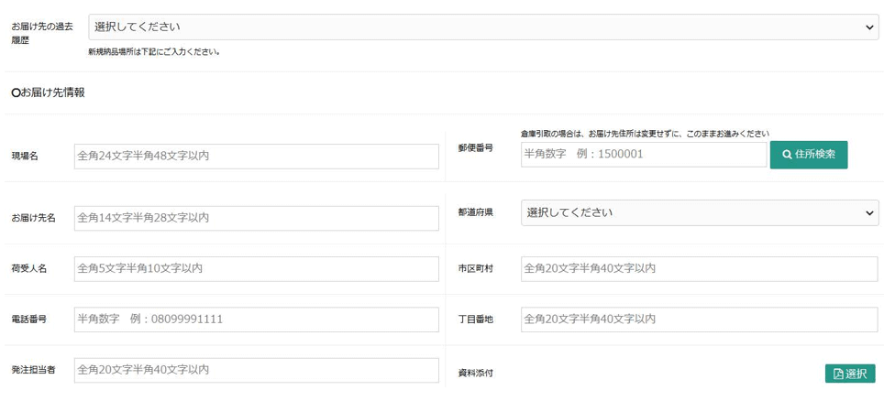Click the 資料添付 label
Viewport: 884px width, 401px height.
coord(475,374)
